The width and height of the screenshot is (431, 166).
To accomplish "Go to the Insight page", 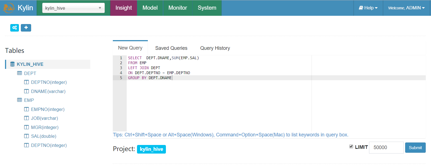I will pos(124,8).
